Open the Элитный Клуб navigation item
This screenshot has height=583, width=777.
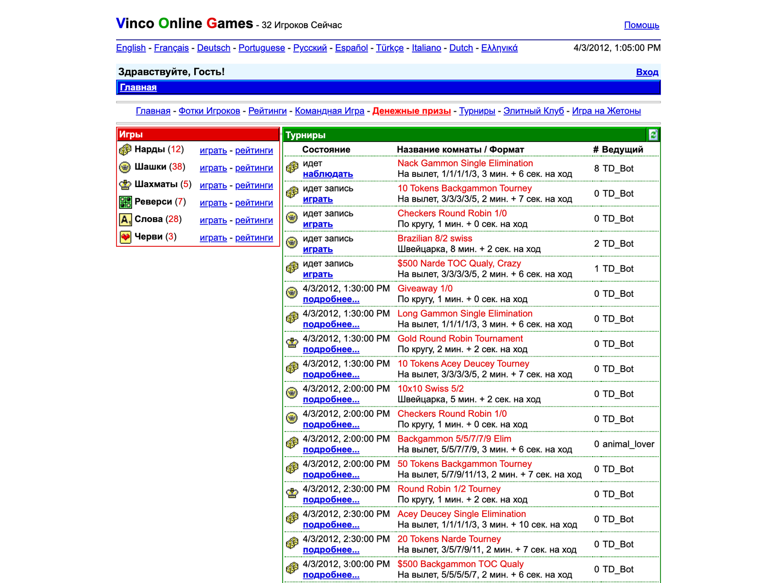[x=534, y=111]
